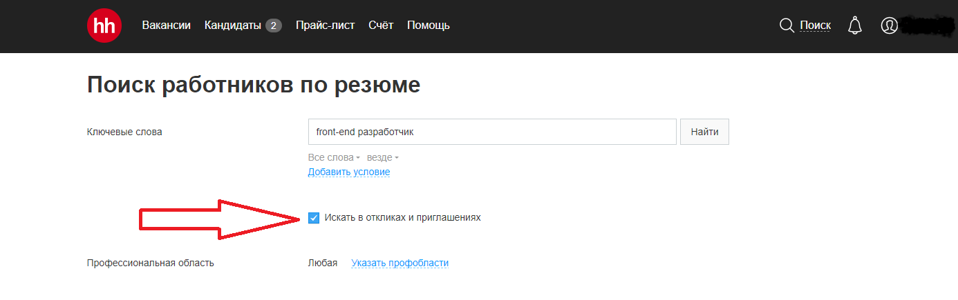Toggle 'Искать в откликах и приглашениях' checkbox
This screenshot has width=958, height=300.
click(x=314, y=218)
